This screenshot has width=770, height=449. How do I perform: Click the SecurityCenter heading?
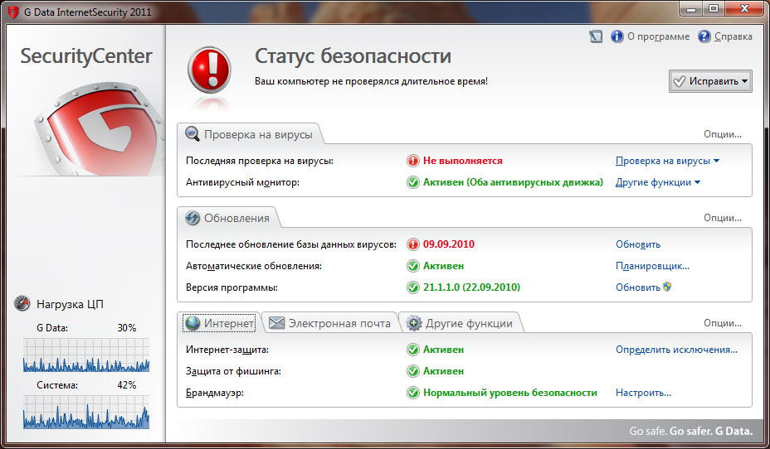[86, 56]
